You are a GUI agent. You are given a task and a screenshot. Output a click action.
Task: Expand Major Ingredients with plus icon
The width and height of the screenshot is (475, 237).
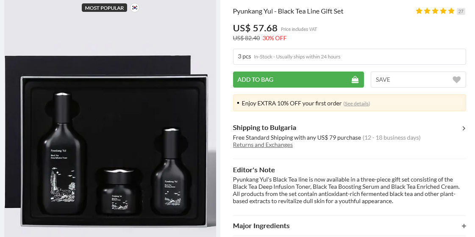pyautogui.click(x=464, y=226)
